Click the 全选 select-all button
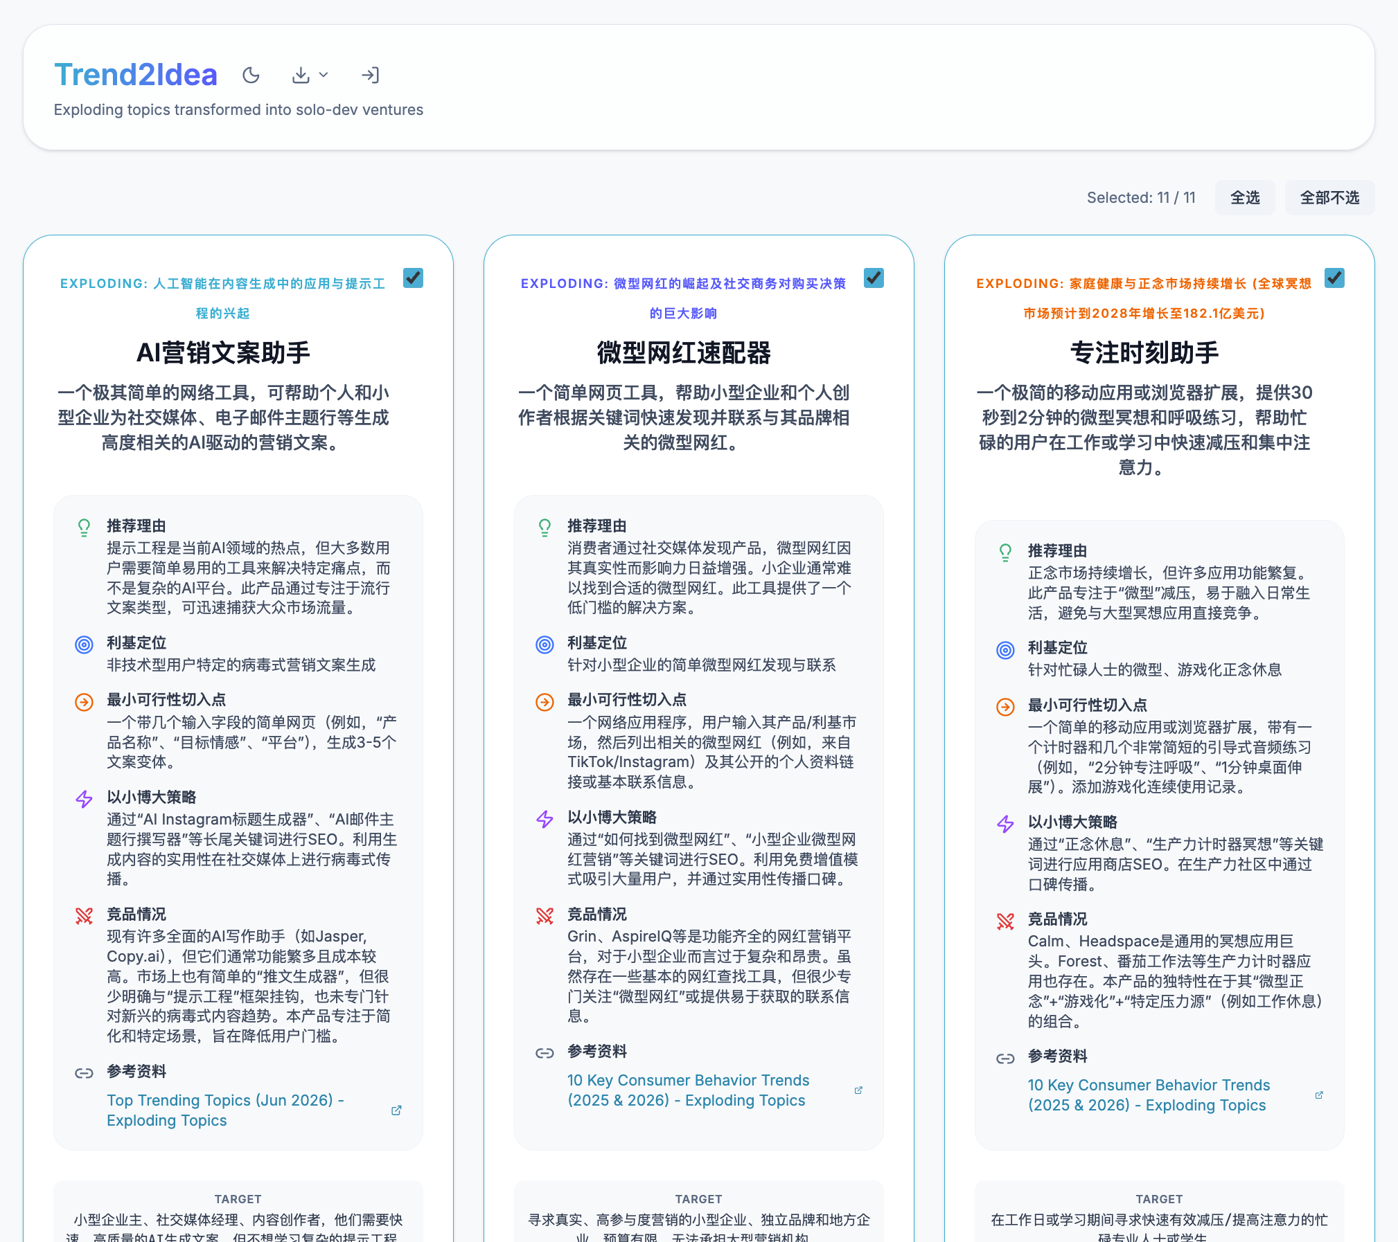Screen dimensions: 1398x1242 pyautogui.click(x=1245, y=198)
